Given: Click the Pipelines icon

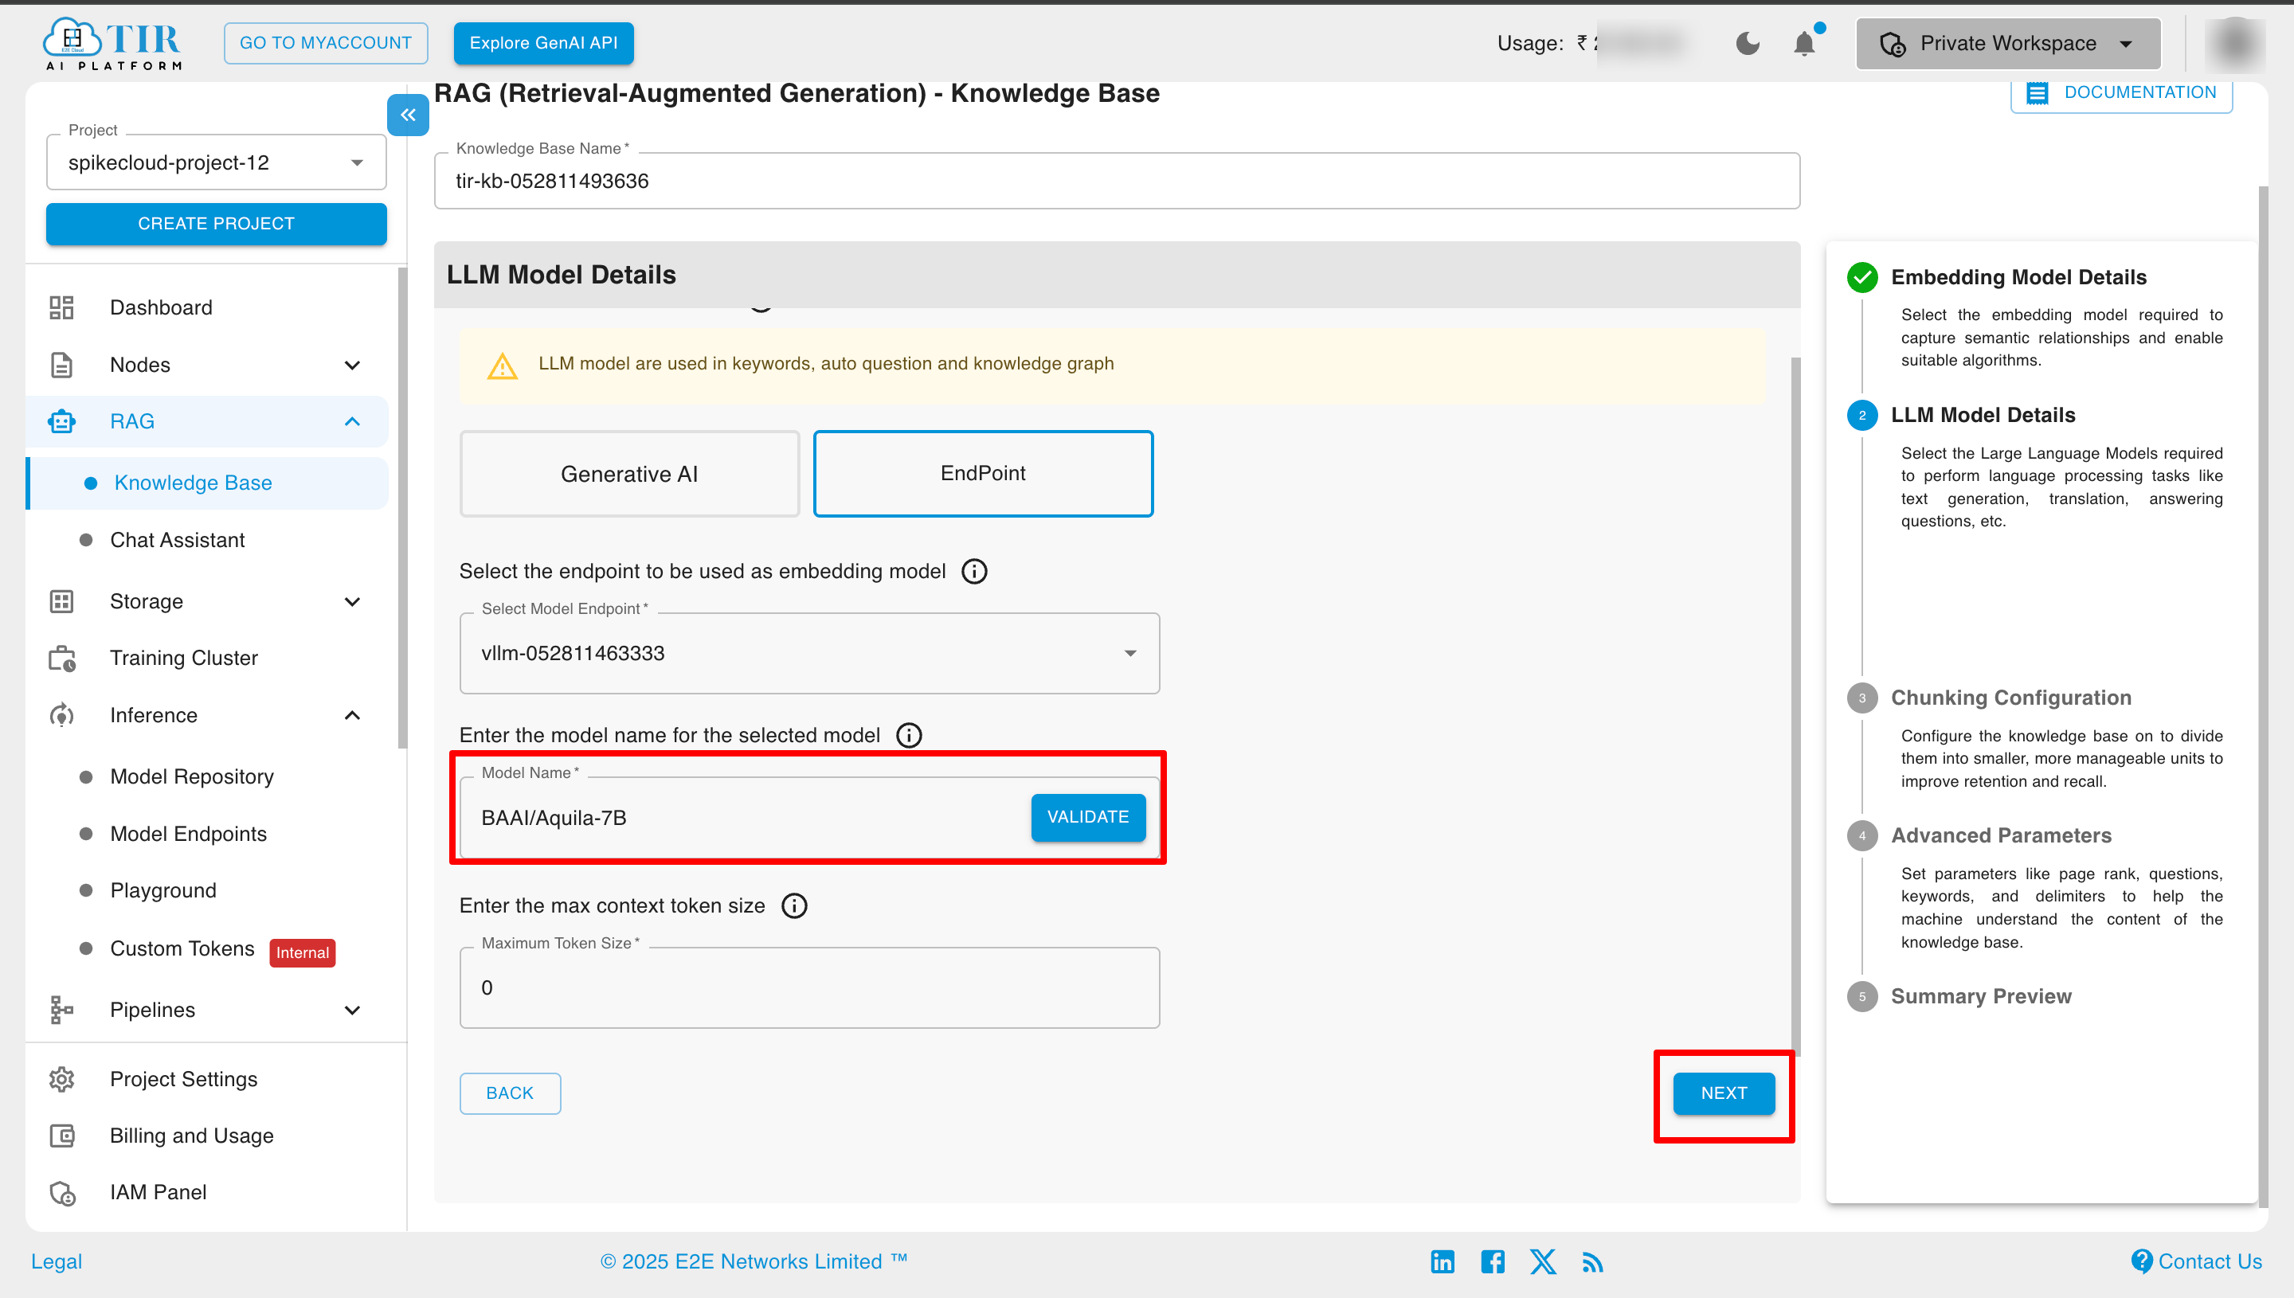Looking at the screenshot, I should click(61, 1009).
